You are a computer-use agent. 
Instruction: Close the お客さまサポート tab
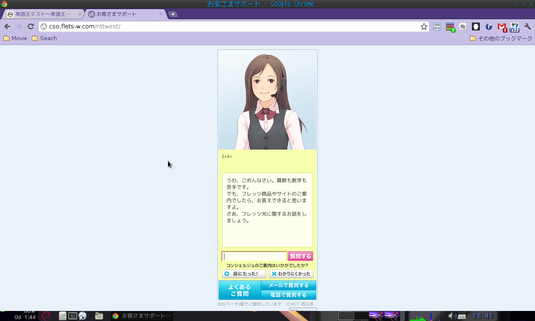(x=161, y=14)
